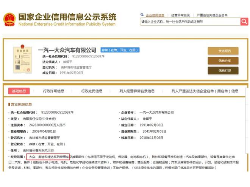Click credit code value in license info section

pyautogui.click(x=58, y=113)
